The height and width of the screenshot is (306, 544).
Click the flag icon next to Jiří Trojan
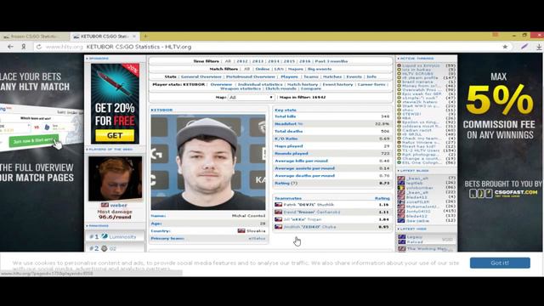(278, 219)
